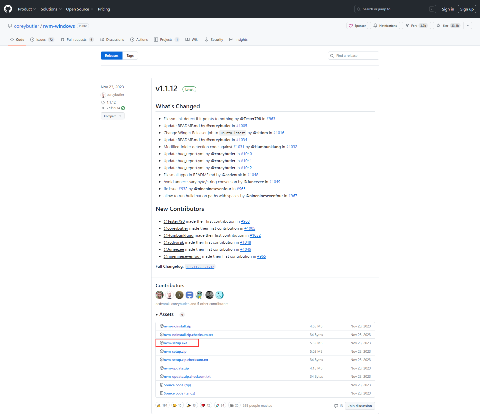Screen dimensions: 480x419
Task: Click the Sponsor heart button
Action: tap(357, 26)
